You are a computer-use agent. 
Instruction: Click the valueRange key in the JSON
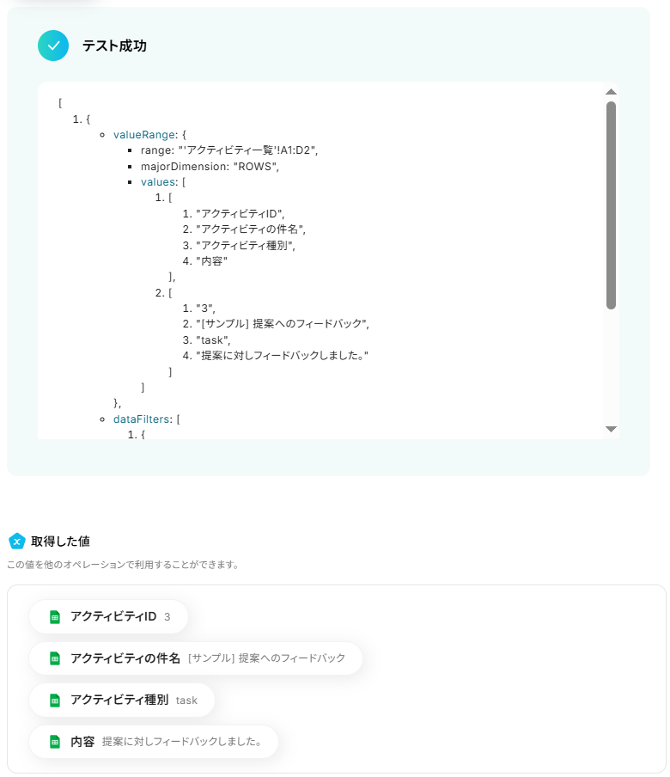pos(144,135)
